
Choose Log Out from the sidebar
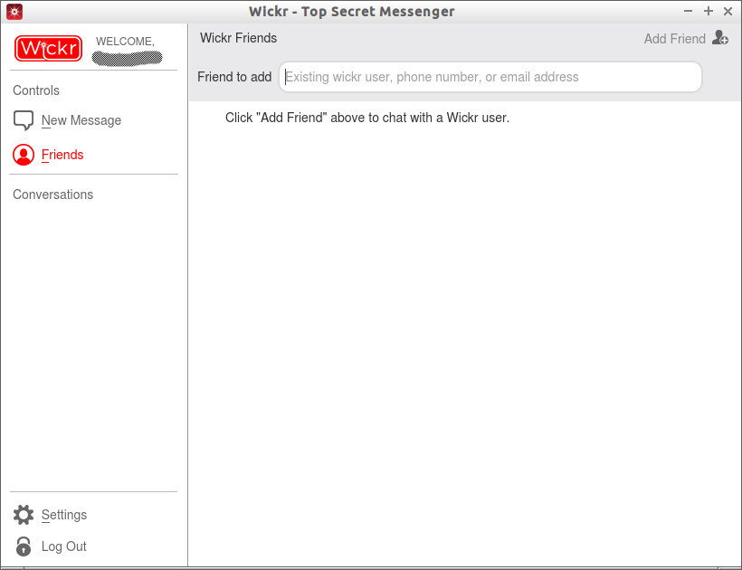(x=64, y=546)
